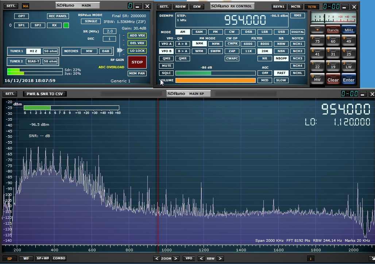The height and width of the screenshot is (264, 375).
Task: Click the Enter keypad button
Action: (x=349, y=79)
